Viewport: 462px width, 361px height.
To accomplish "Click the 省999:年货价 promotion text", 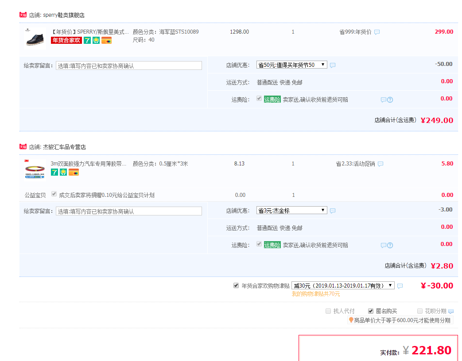I will coord(355,32).
